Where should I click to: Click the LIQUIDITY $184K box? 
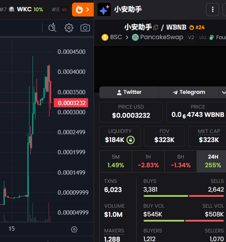[x=120, y=136]
